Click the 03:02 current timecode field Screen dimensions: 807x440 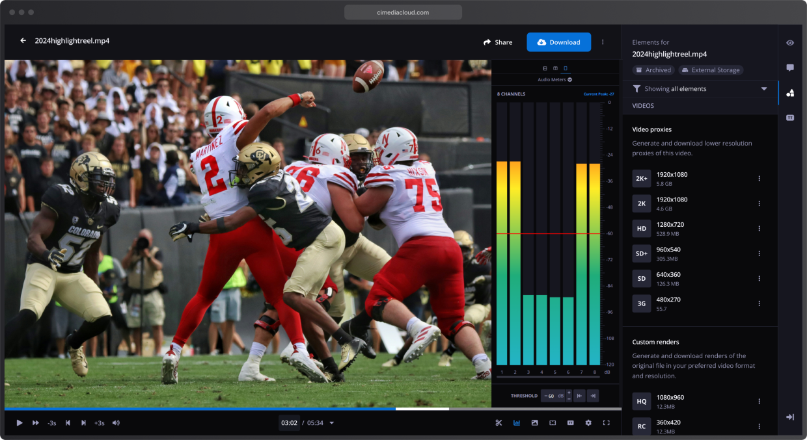tap(290, 423)
